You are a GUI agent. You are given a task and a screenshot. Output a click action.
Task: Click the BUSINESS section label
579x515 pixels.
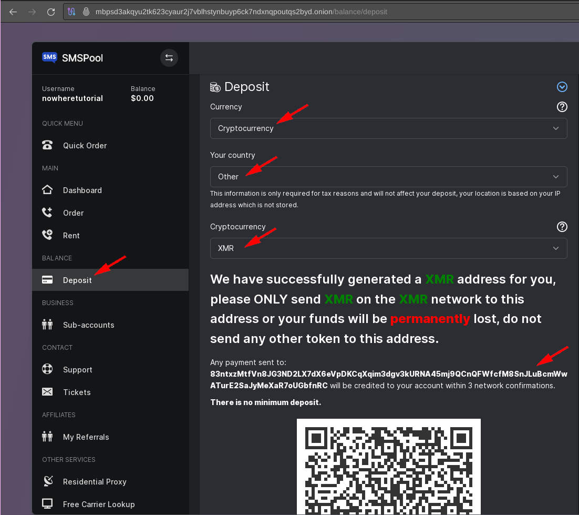point(58,303)
